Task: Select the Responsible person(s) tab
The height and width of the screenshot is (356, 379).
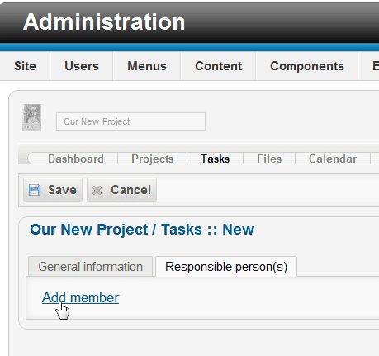Action: point(226,267)
